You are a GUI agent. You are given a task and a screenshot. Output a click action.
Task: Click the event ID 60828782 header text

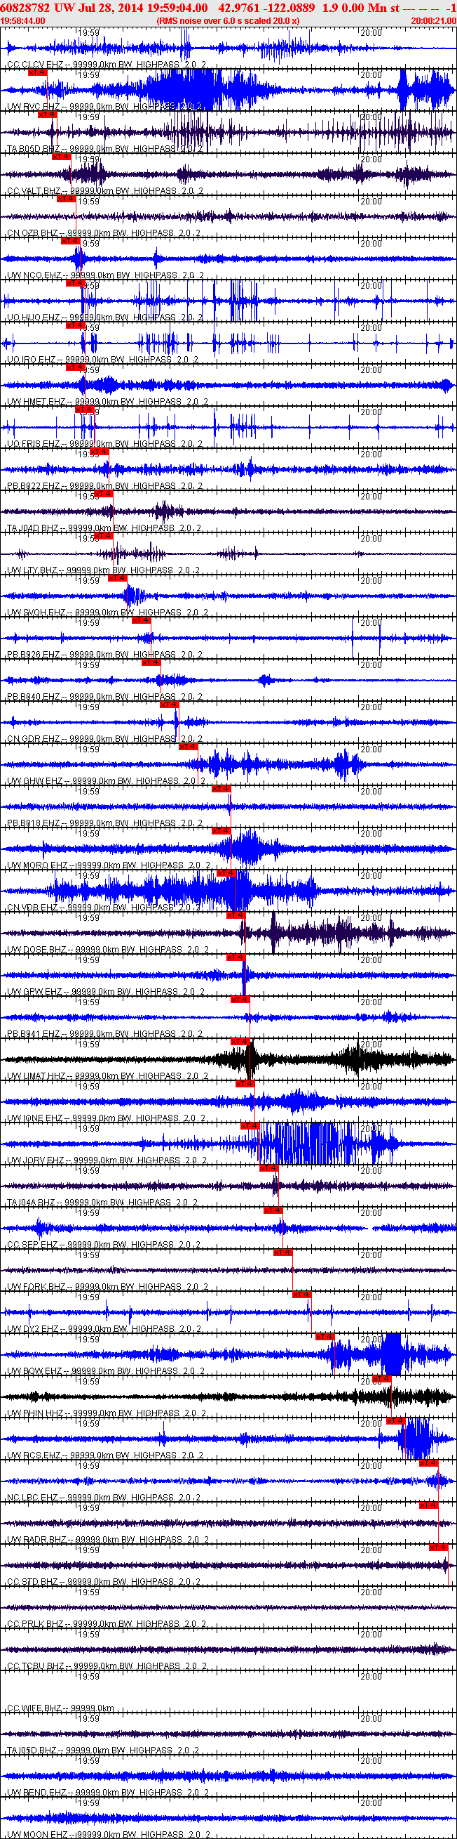coord(25,7)
